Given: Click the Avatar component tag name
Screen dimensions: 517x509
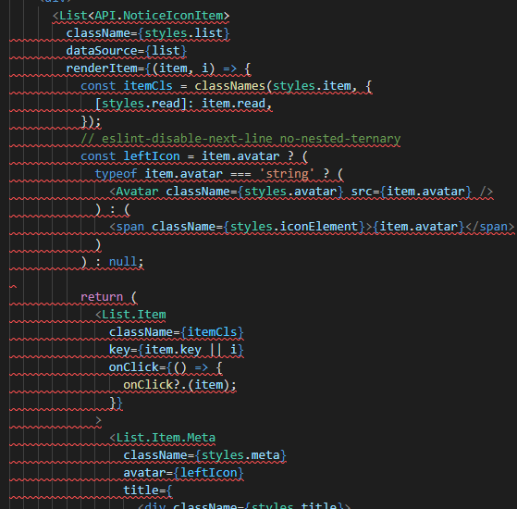Looking at the screenshot, I should (x=137, y=192).
